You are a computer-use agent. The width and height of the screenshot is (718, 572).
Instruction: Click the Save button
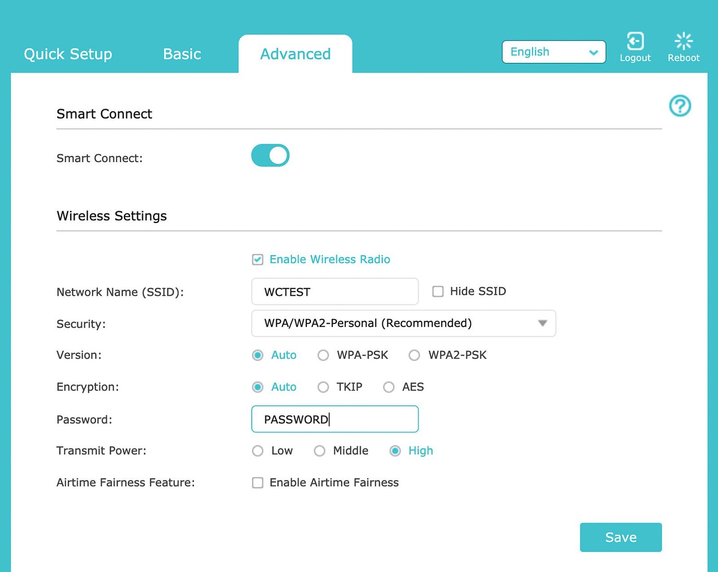pyautogui.click(x=621, y=537)
